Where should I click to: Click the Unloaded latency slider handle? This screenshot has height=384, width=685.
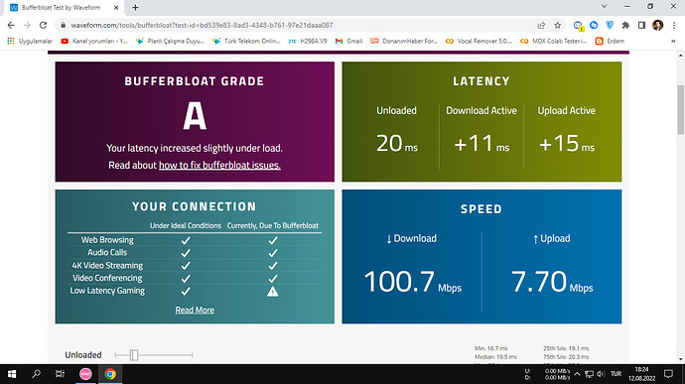[x=134, y=355]
